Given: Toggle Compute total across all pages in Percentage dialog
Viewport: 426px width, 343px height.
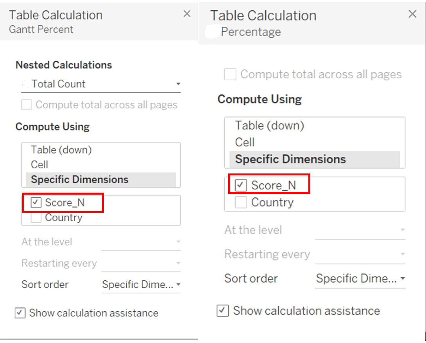Looking at the screenshot, I should coord(230,74).
